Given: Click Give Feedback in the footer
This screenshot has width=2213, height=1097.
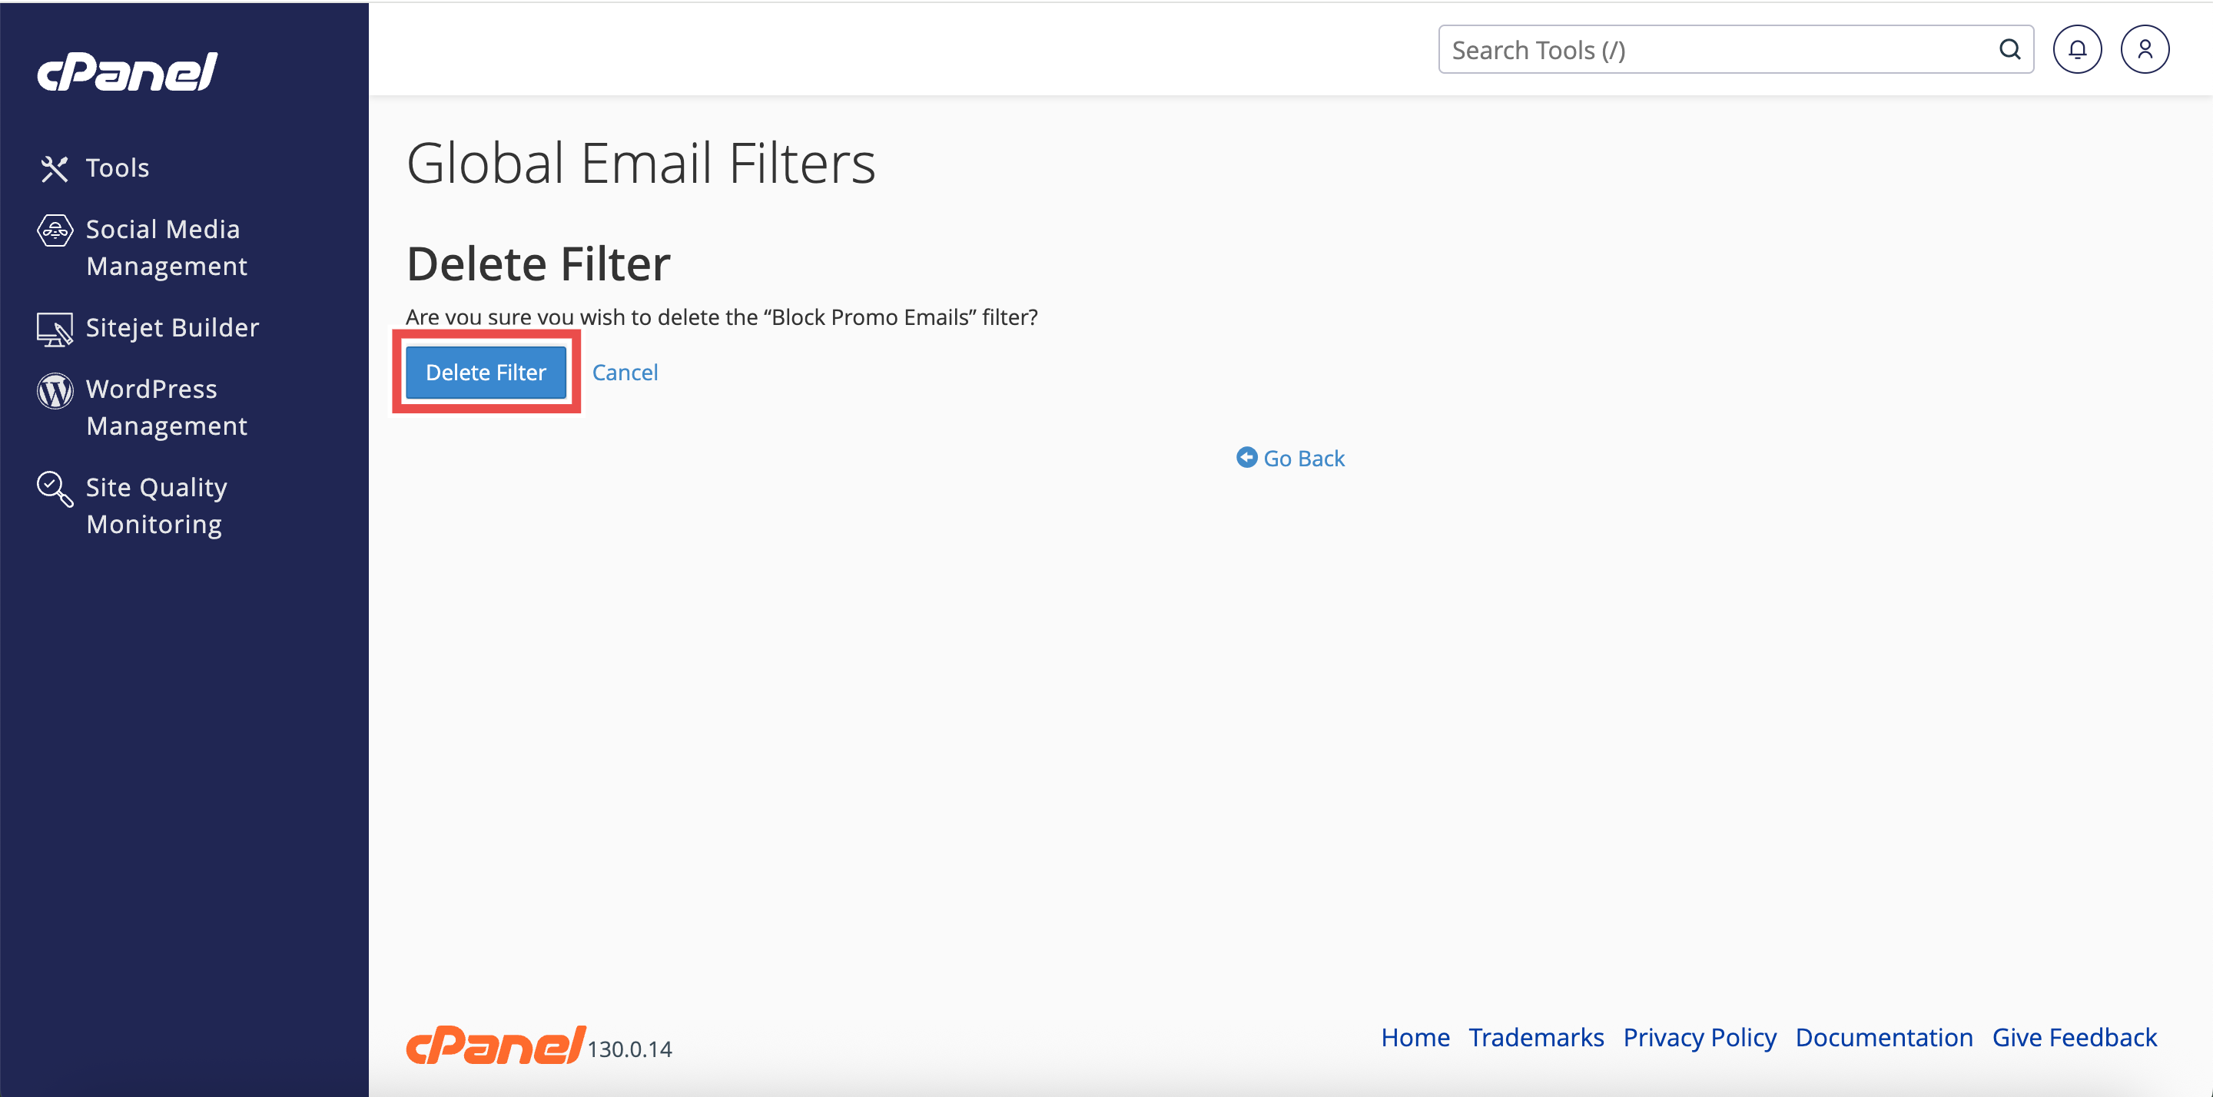Looking at the screenshot, I should click(2074, 1038).
